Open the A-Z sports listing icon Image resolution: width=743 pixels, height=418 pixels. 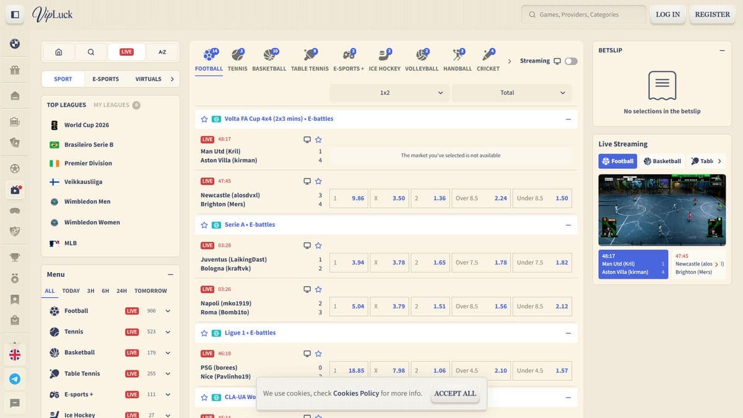[x=162, y=52]
